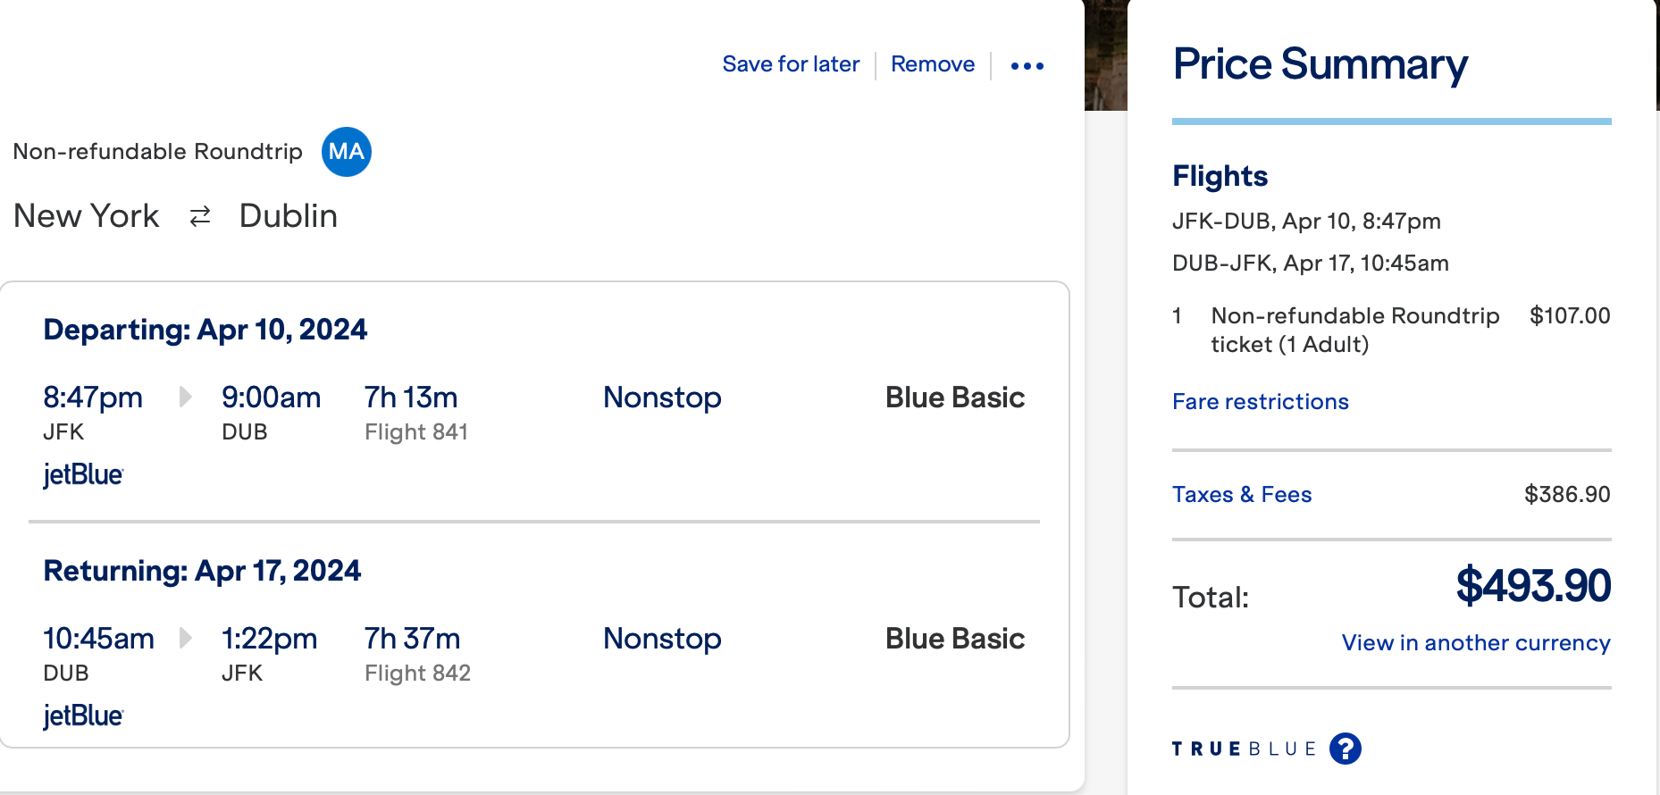Select the departing Blue Basic fare label
Viewport: 1660px width, 795px height.
click(x=954, y=397)
